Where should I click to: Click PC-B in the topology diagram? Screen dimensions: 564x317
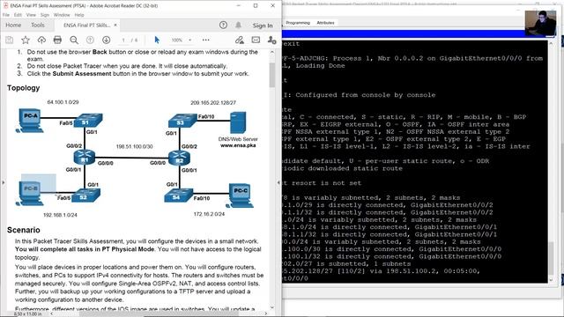tap(29, 194)
